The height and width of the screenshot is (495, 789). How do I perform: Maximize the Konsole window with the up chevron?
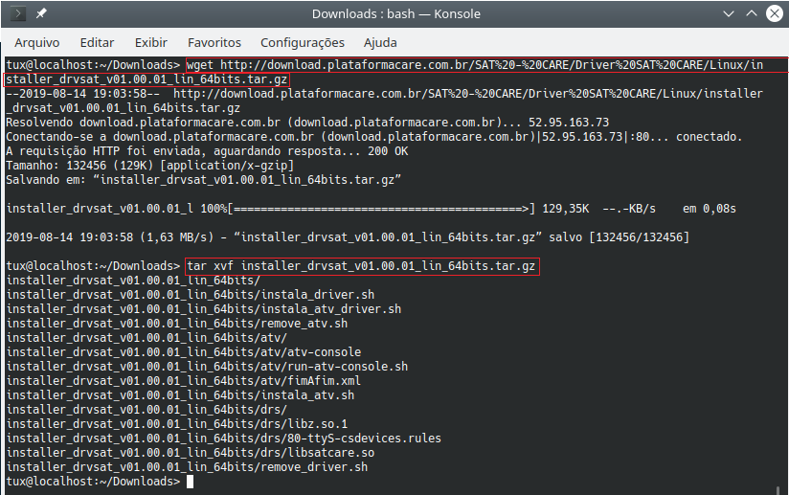[x=752, y=13]
